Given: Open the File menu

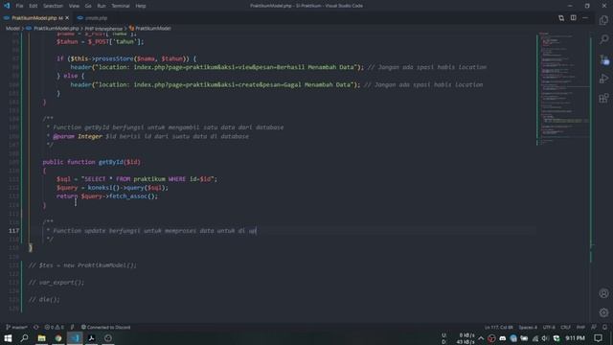Looking at the screenshot, I should point(19,6).
